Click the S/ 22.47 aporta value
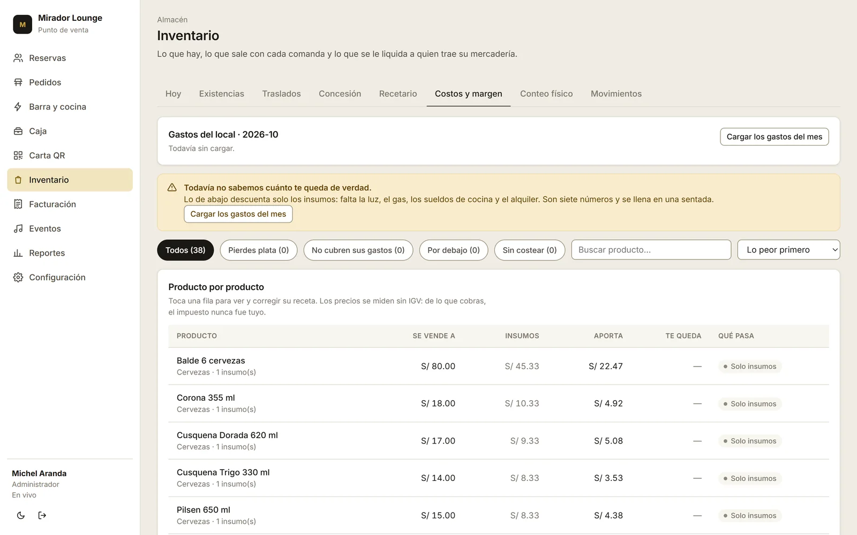This screenshot has width=857, height=535. pyautogui.click(x=606, y=366)
